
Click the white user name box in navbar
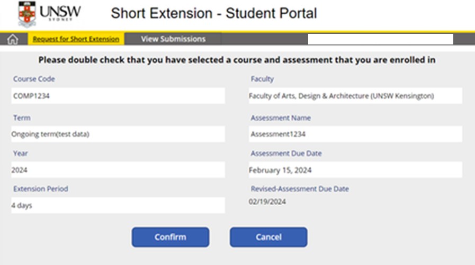tap(380, 39)
